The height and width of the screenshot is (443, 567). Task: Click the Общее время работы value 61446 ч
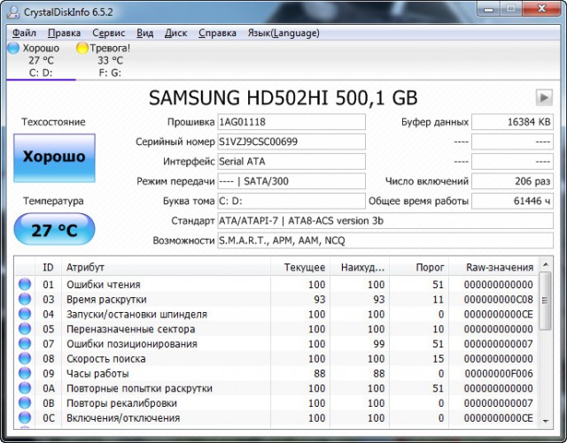(512, 201)
